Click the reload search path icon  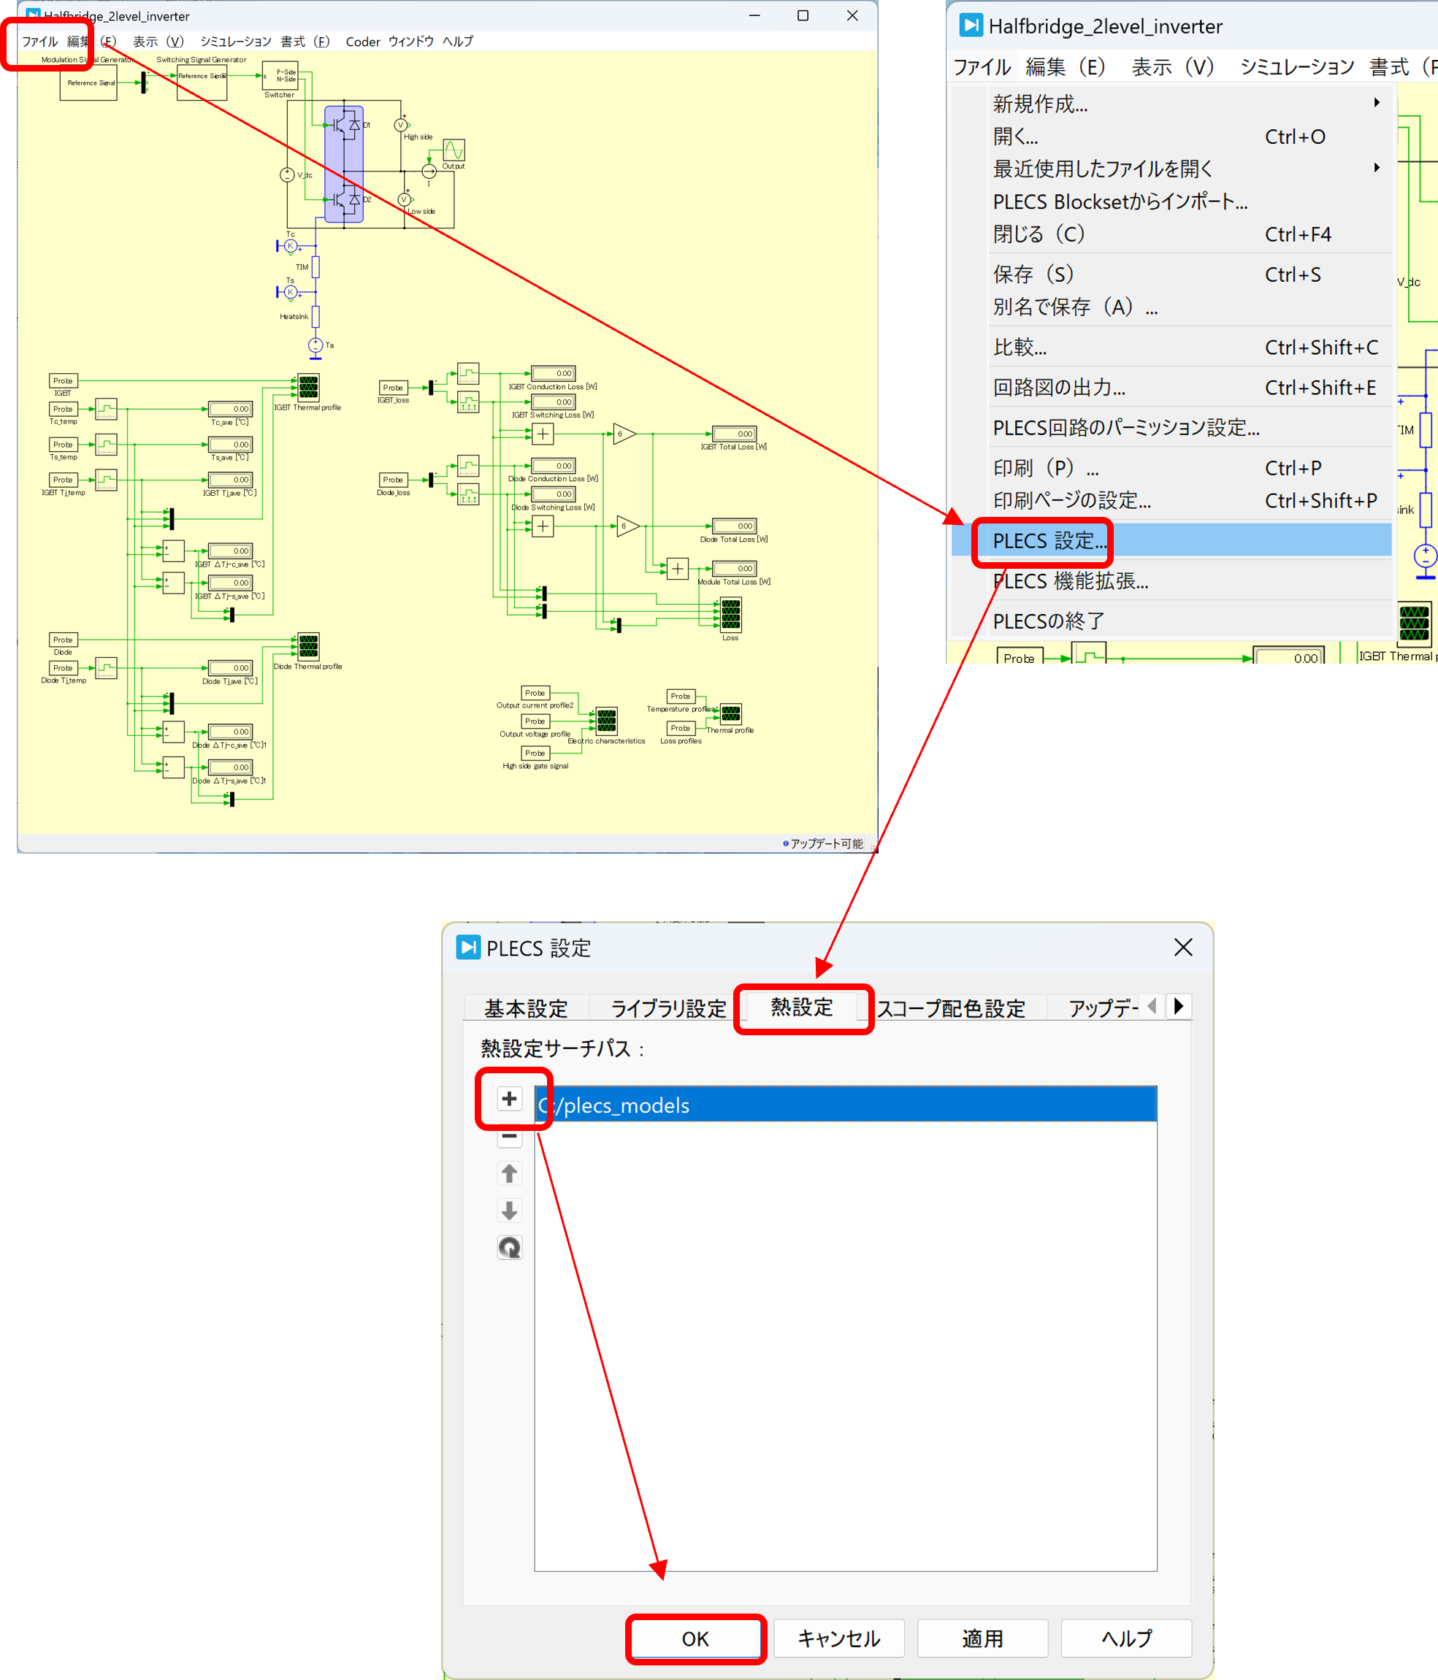pos(509,1247)
